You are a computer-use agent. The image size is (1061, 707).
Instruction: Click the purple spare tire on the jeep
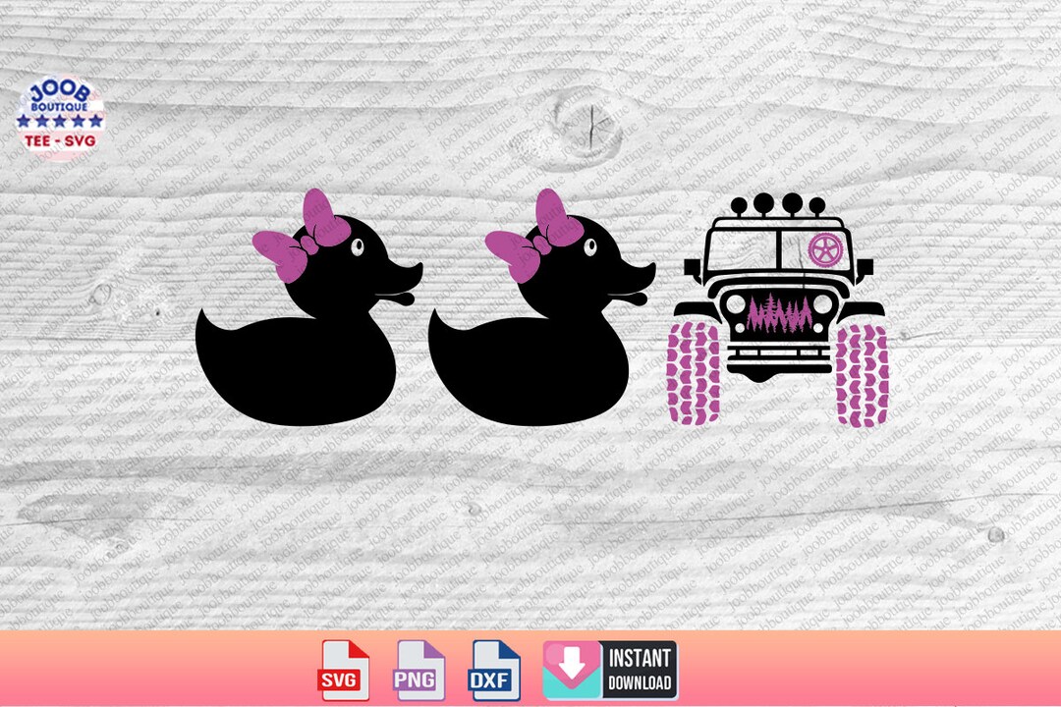[x=825, y=248]
